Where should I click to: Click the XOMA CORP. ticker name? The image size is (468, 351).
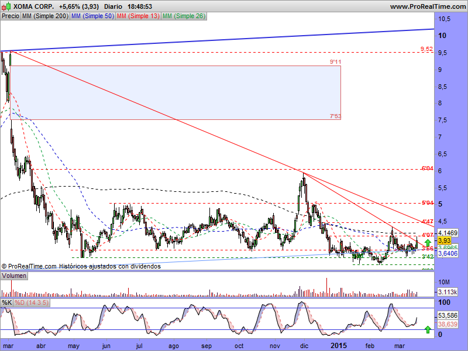pyautogui.click(x=34, y=6)
